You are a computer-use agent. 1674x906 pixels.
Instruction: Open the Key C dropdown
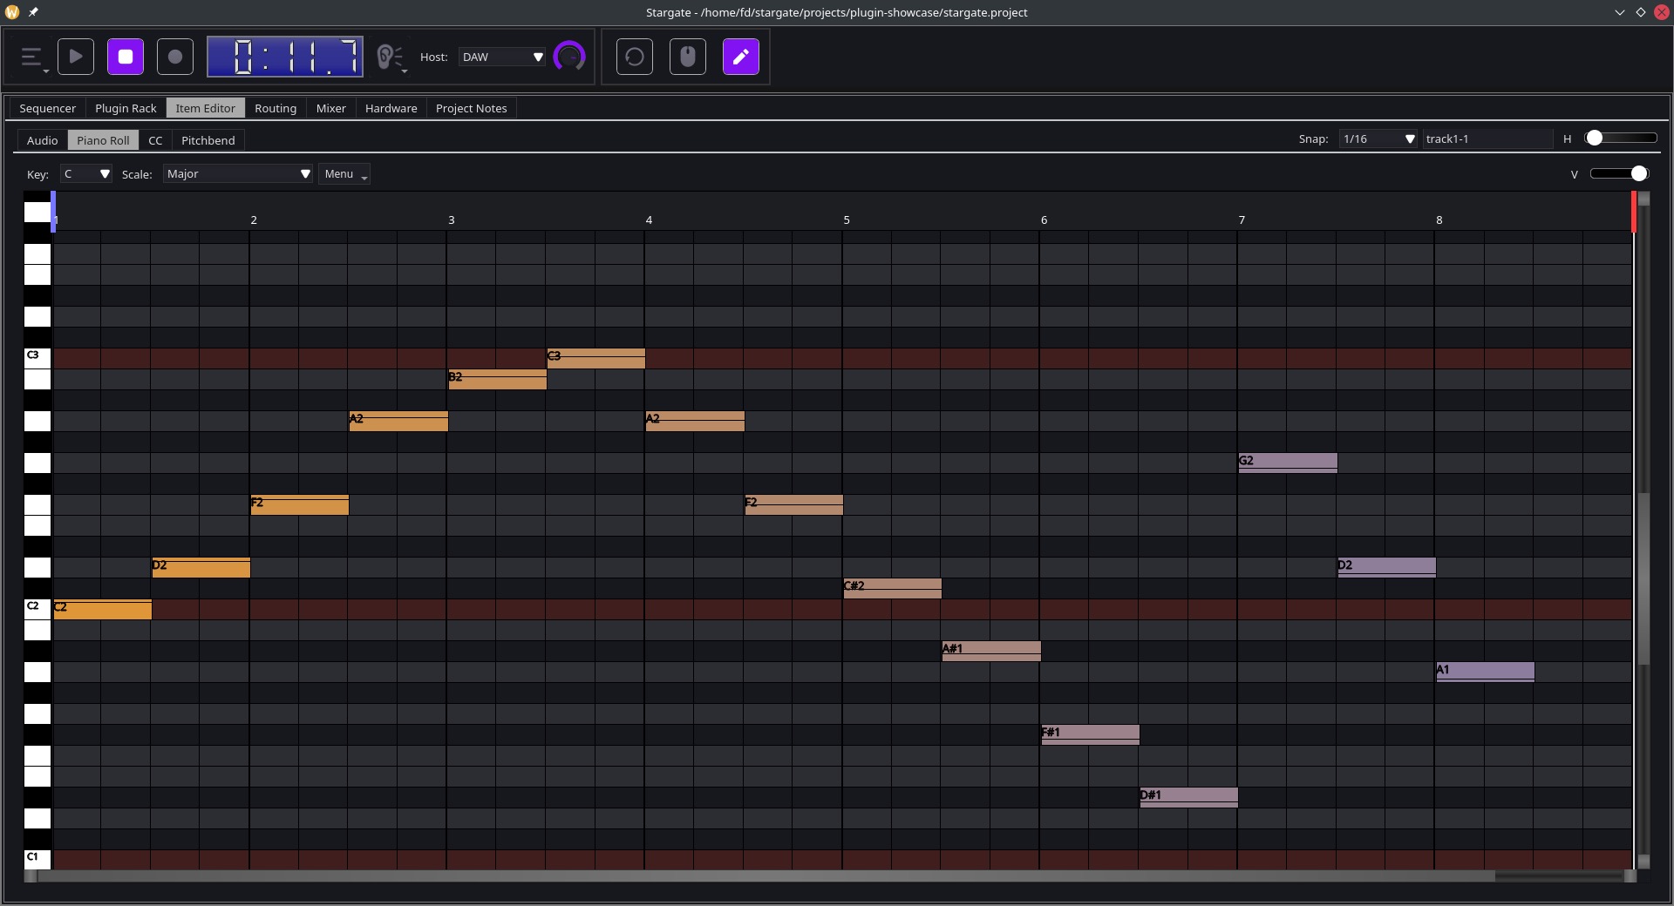(86, 174)
